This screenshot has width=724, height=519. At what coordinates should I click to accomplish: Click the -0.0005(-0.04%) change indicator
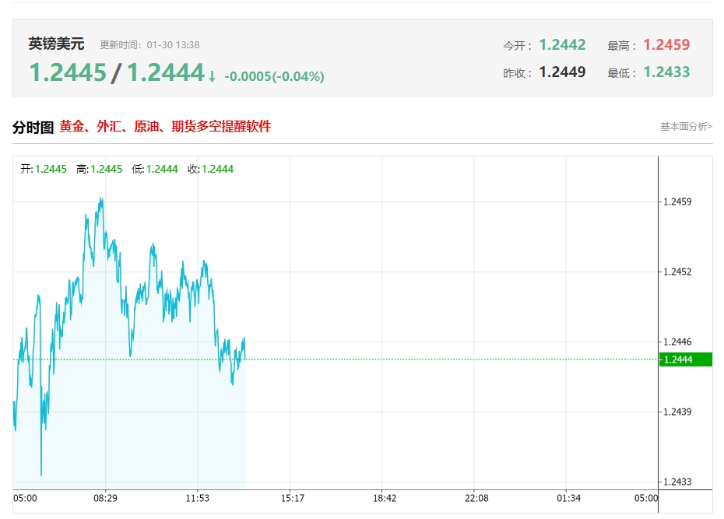[x=274, y=76]
